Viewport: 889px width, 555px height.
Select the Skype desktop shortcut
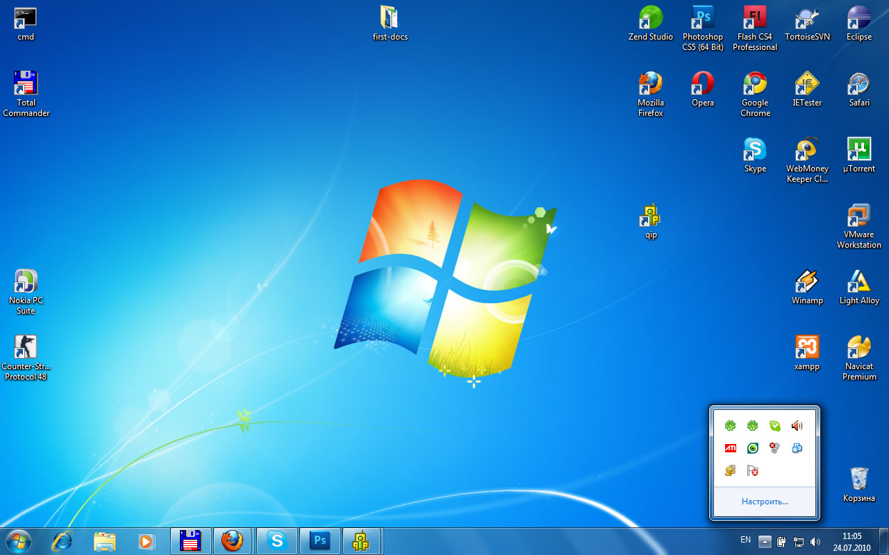pos(755,155)
